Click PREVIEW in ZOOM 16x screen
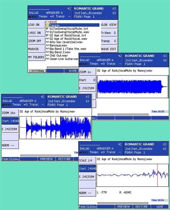Screen dimensions: 170x210 point(46,159)
